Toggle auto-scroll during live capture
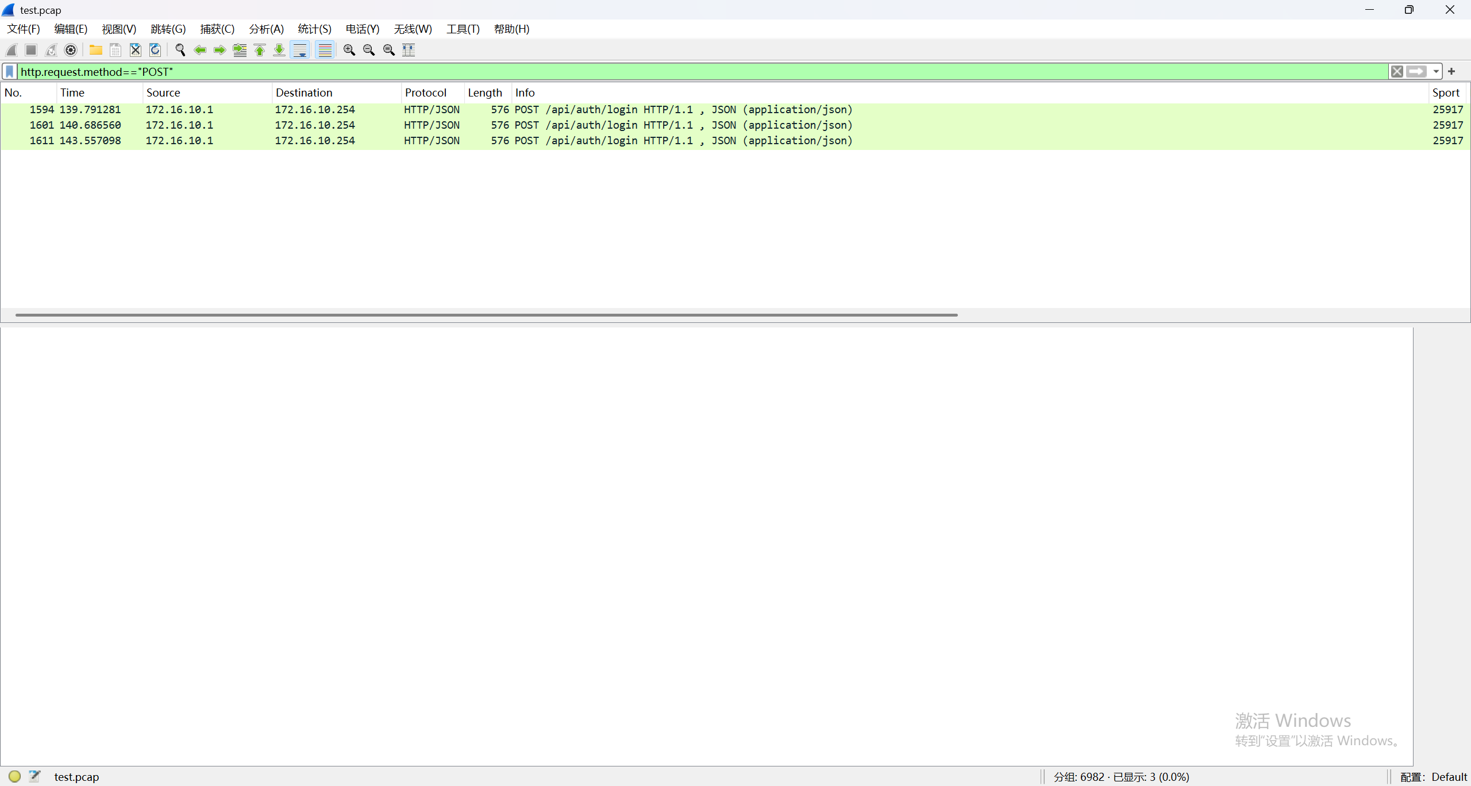Image resolution: width=1471 pixels, height=786 pixels. (300, 50)
